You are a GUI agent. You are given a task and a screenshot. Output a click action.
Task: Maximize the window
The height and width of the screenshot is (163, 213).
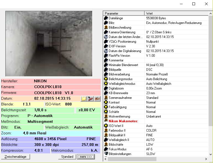194,4
